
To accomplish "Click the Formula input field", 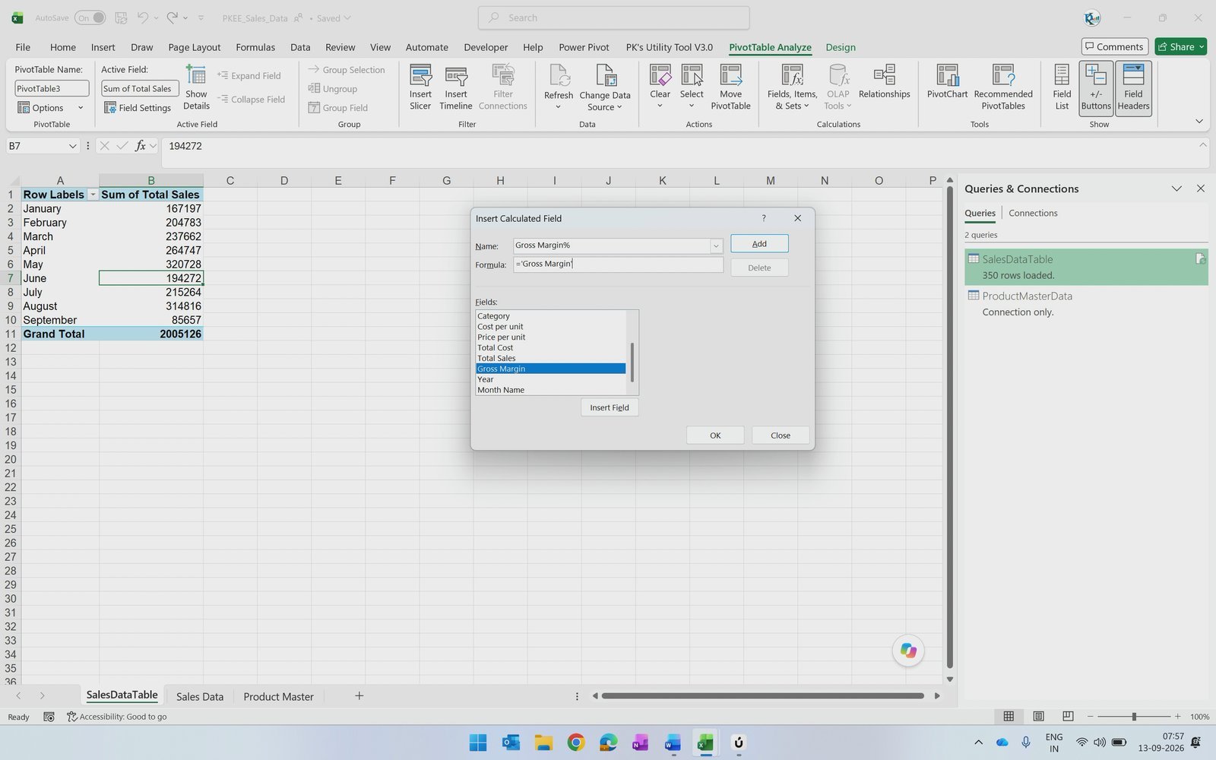I will click(618, 264).
